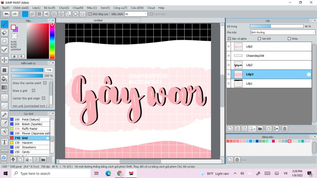Enable the radial snap guide

pos(54,14)
